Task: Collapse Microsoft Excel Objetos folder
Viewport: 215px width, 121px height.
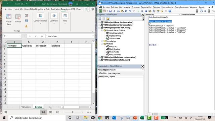Action: click(102, 30)
